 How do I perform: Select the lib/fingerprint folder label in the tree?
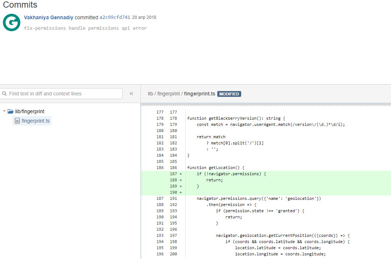pyautogui.click(x=30, y=111)
